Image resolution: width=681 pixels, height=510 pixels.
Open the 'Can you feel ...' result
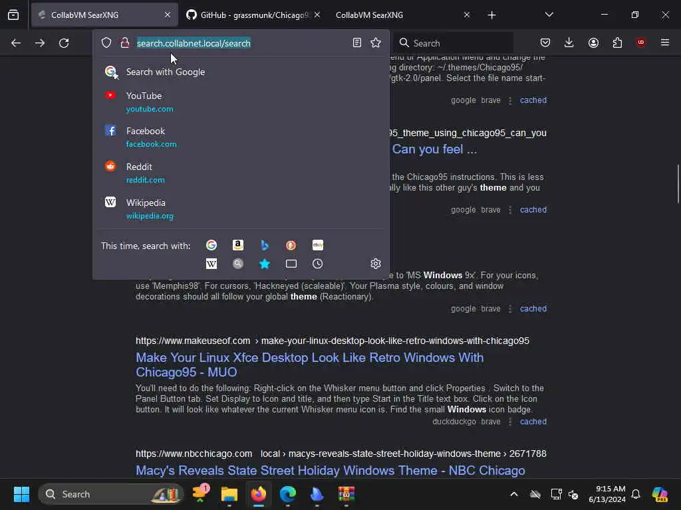(x=434, y=149)
